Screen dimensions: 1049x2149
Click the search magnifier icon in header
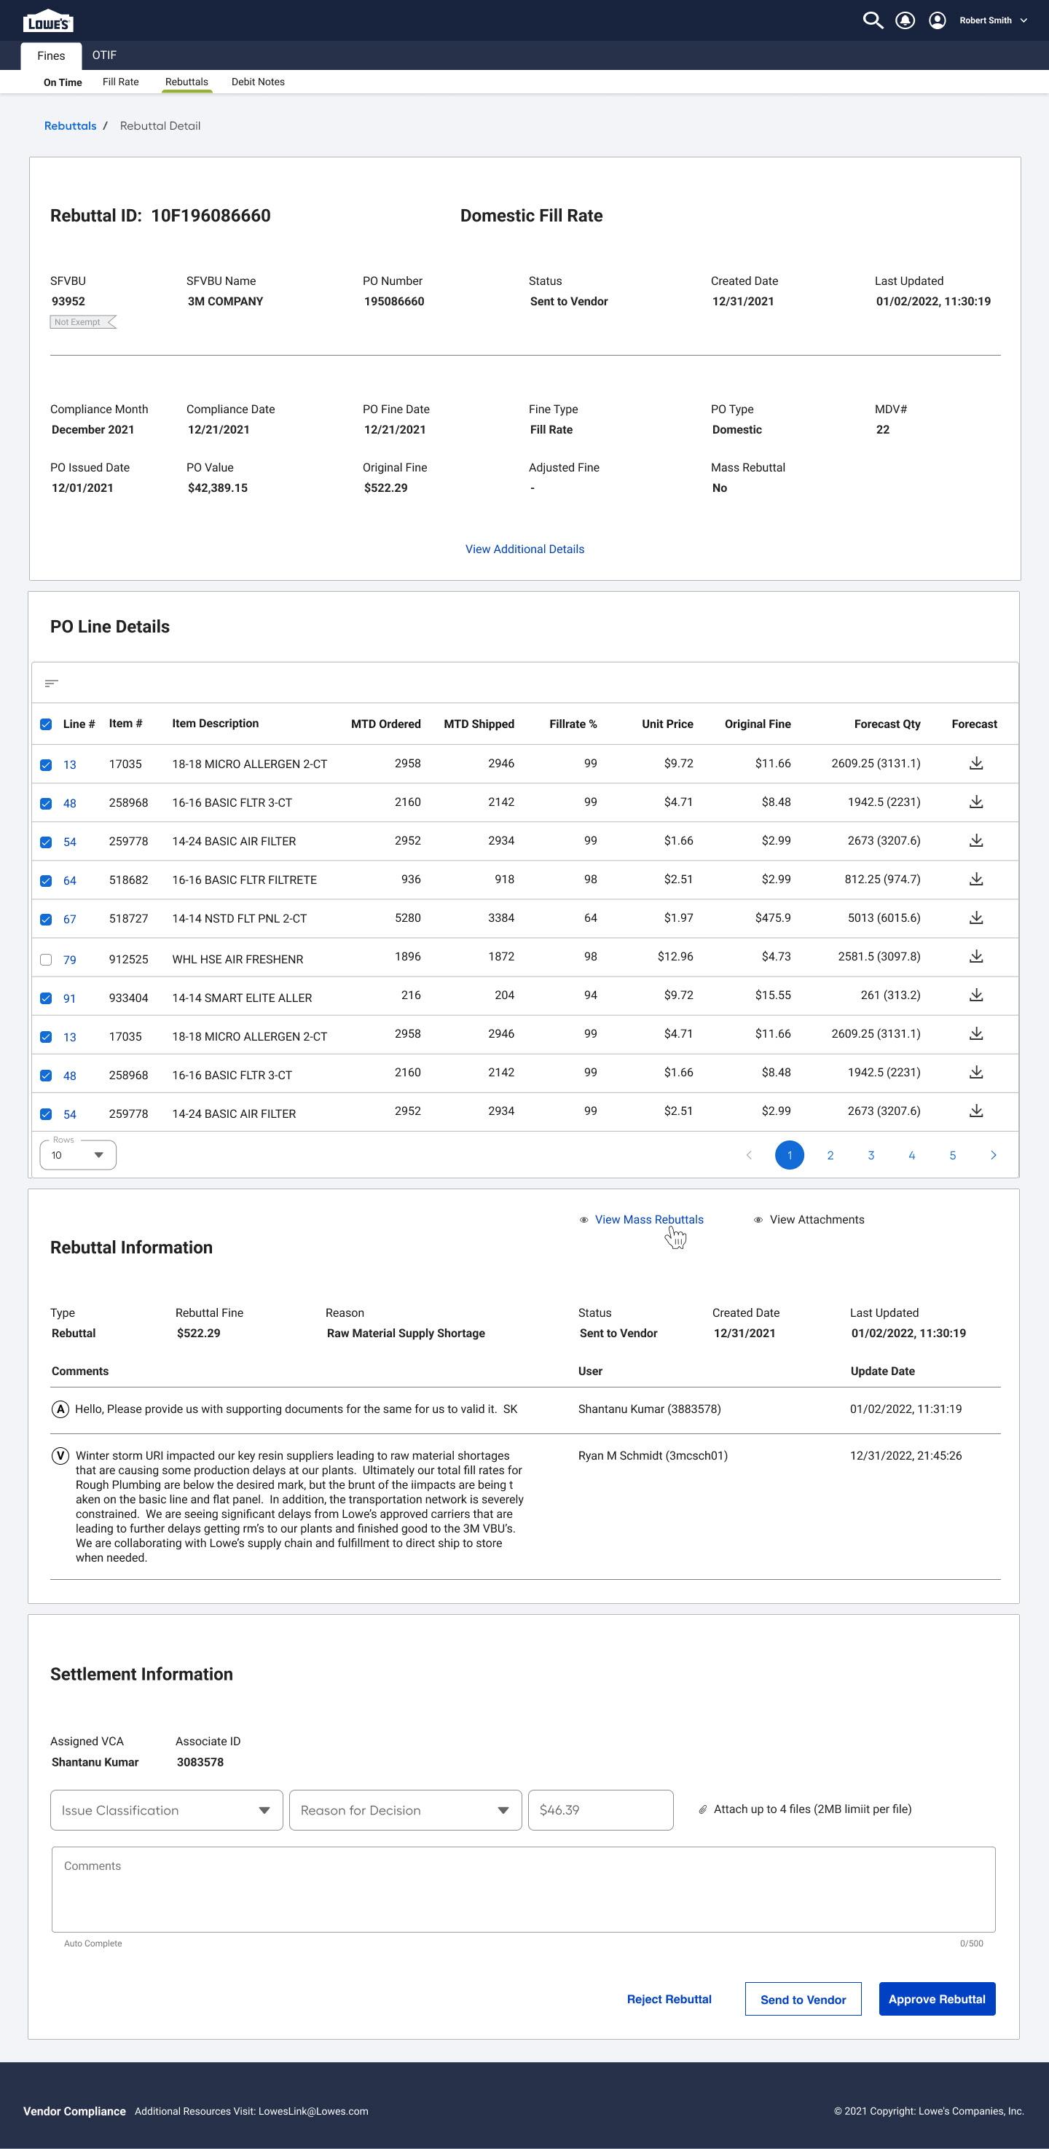872,20
